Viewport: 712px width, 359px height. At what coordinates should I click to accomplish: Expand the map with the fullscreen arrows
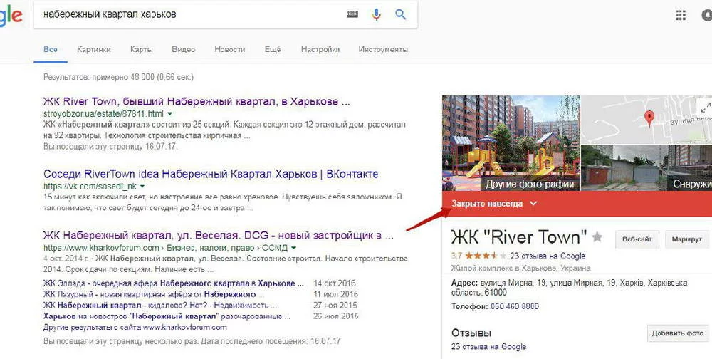(x=705, y=108)
